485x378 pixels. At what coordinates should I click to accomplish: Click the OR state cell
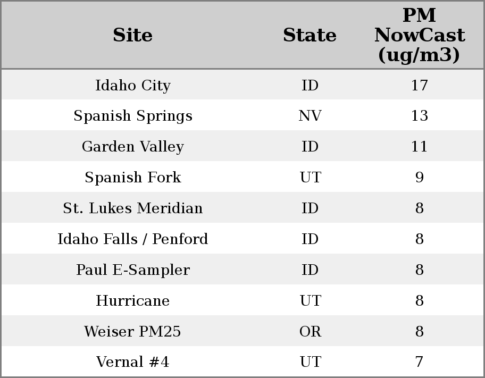pos(310,332)
